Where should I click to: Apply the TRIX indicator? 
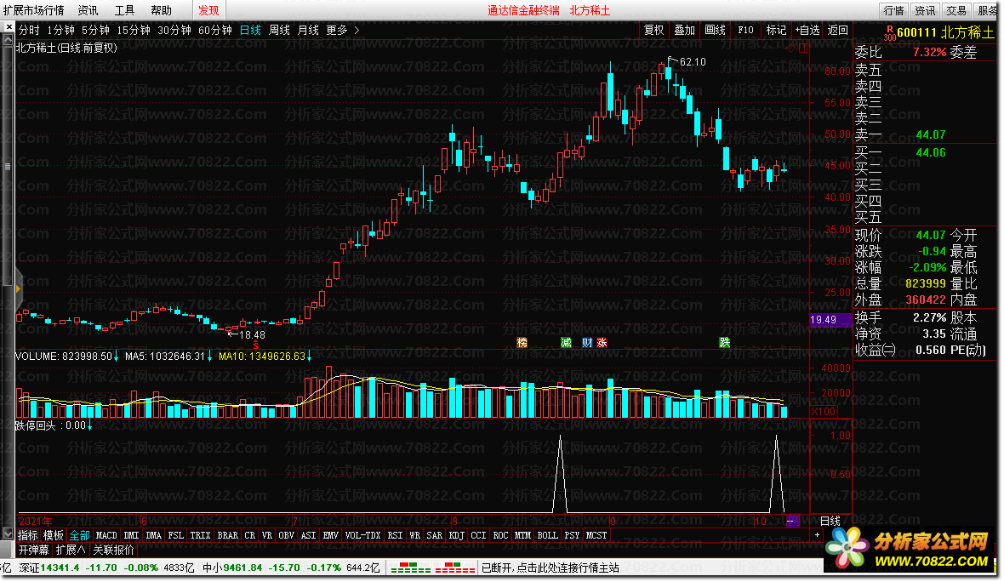pyautogui.click(x=200, y=535)
